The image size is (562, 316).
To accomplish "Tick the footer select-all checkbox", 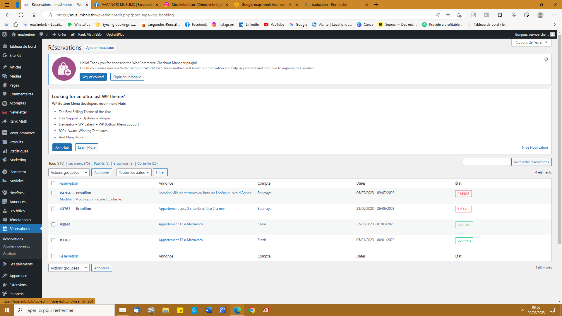I will pos(53,256).
